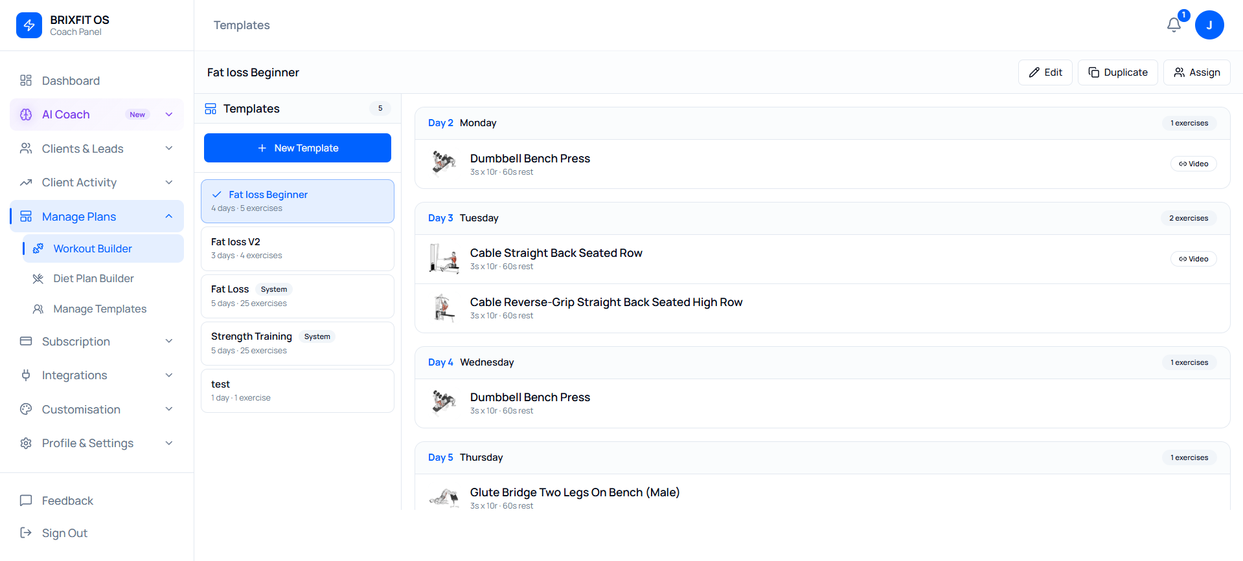The height and width of the screenshot is (561, 1243).
Task: Click the Dashboard grid icon
Action: tap(26, 80)
